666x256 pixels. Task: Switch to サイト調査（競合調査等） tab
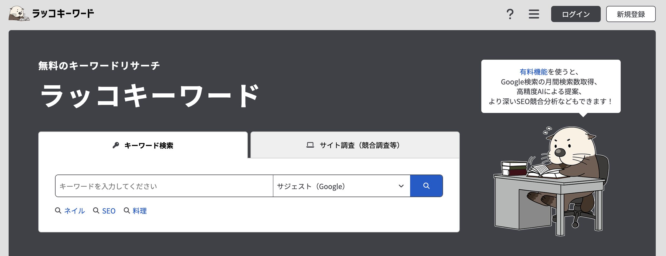coord(355,145)
